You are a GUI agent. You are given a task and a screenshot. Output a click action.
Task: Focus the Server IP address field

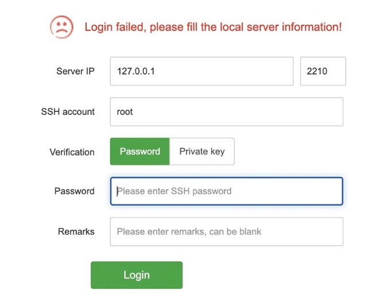pyautogui.click(x=201, y=71)
